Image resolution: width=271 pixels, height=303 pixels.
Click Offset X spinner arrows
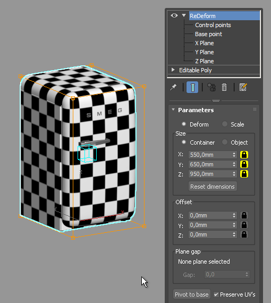tap(234, 215)
